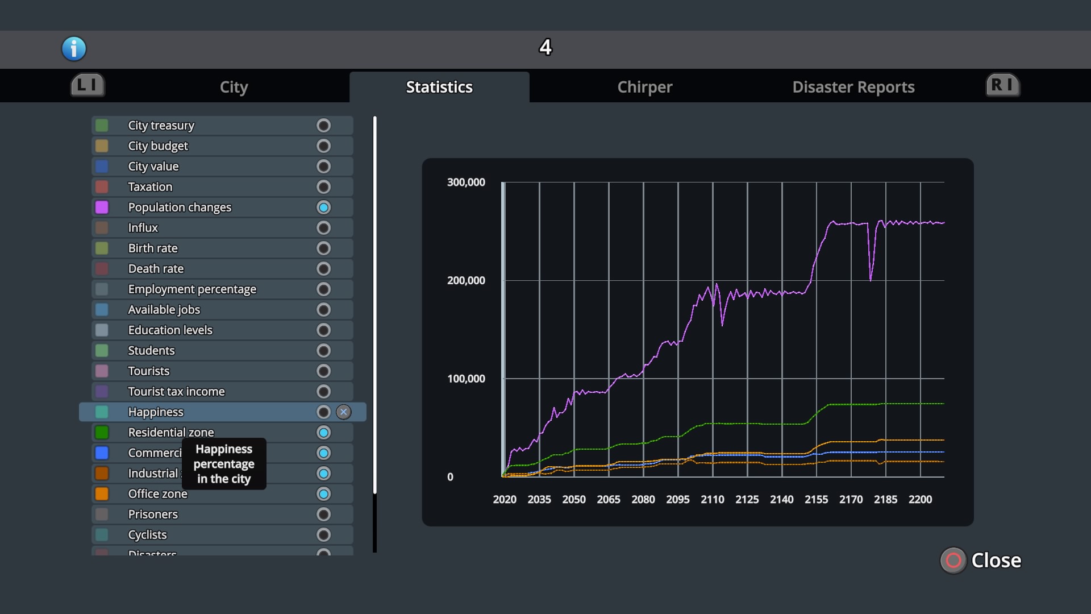Screen dimensions: 1091x614
Task: Switch to the City tab
Action: tap(234, 87)
